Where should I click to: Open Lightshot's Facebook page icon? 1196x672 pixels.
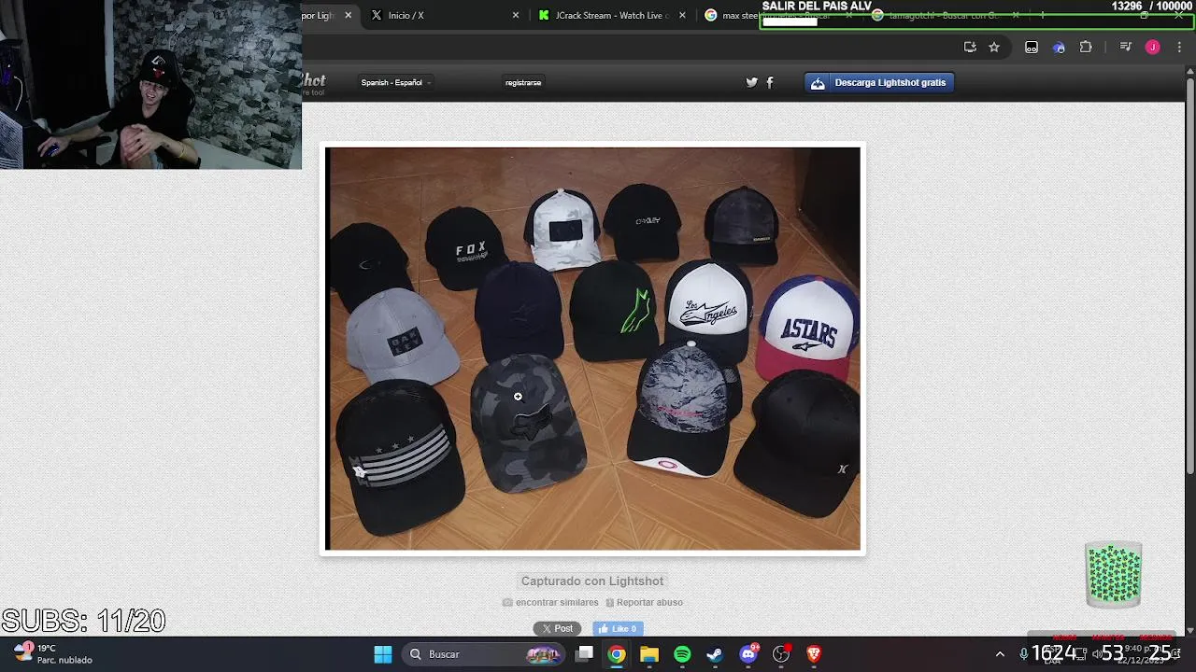[770, 82]
